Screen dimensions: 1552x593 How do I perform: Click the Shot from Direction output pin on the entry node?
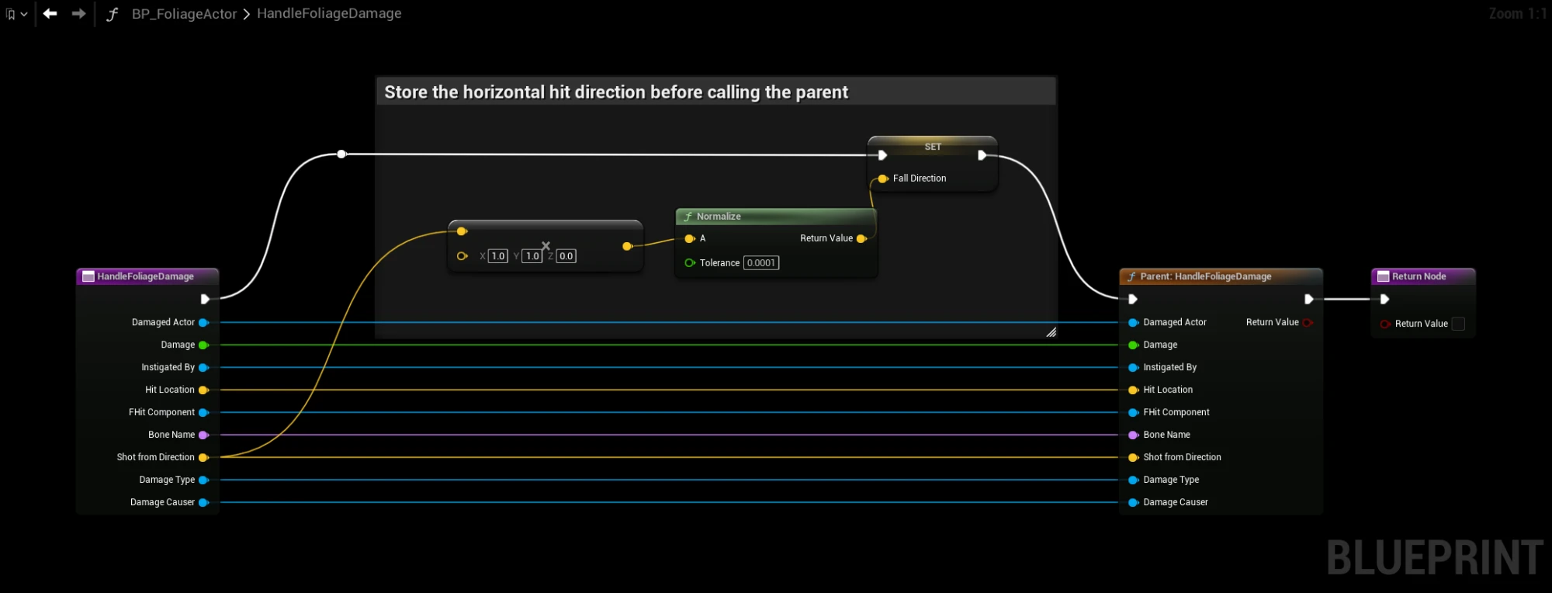click(x=203, y=457)
